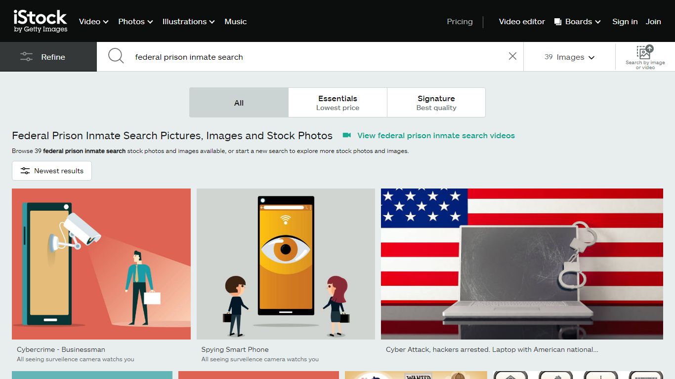Click into the search text field
Viewport: 675px width, 379px height.
tap(316, 57)
